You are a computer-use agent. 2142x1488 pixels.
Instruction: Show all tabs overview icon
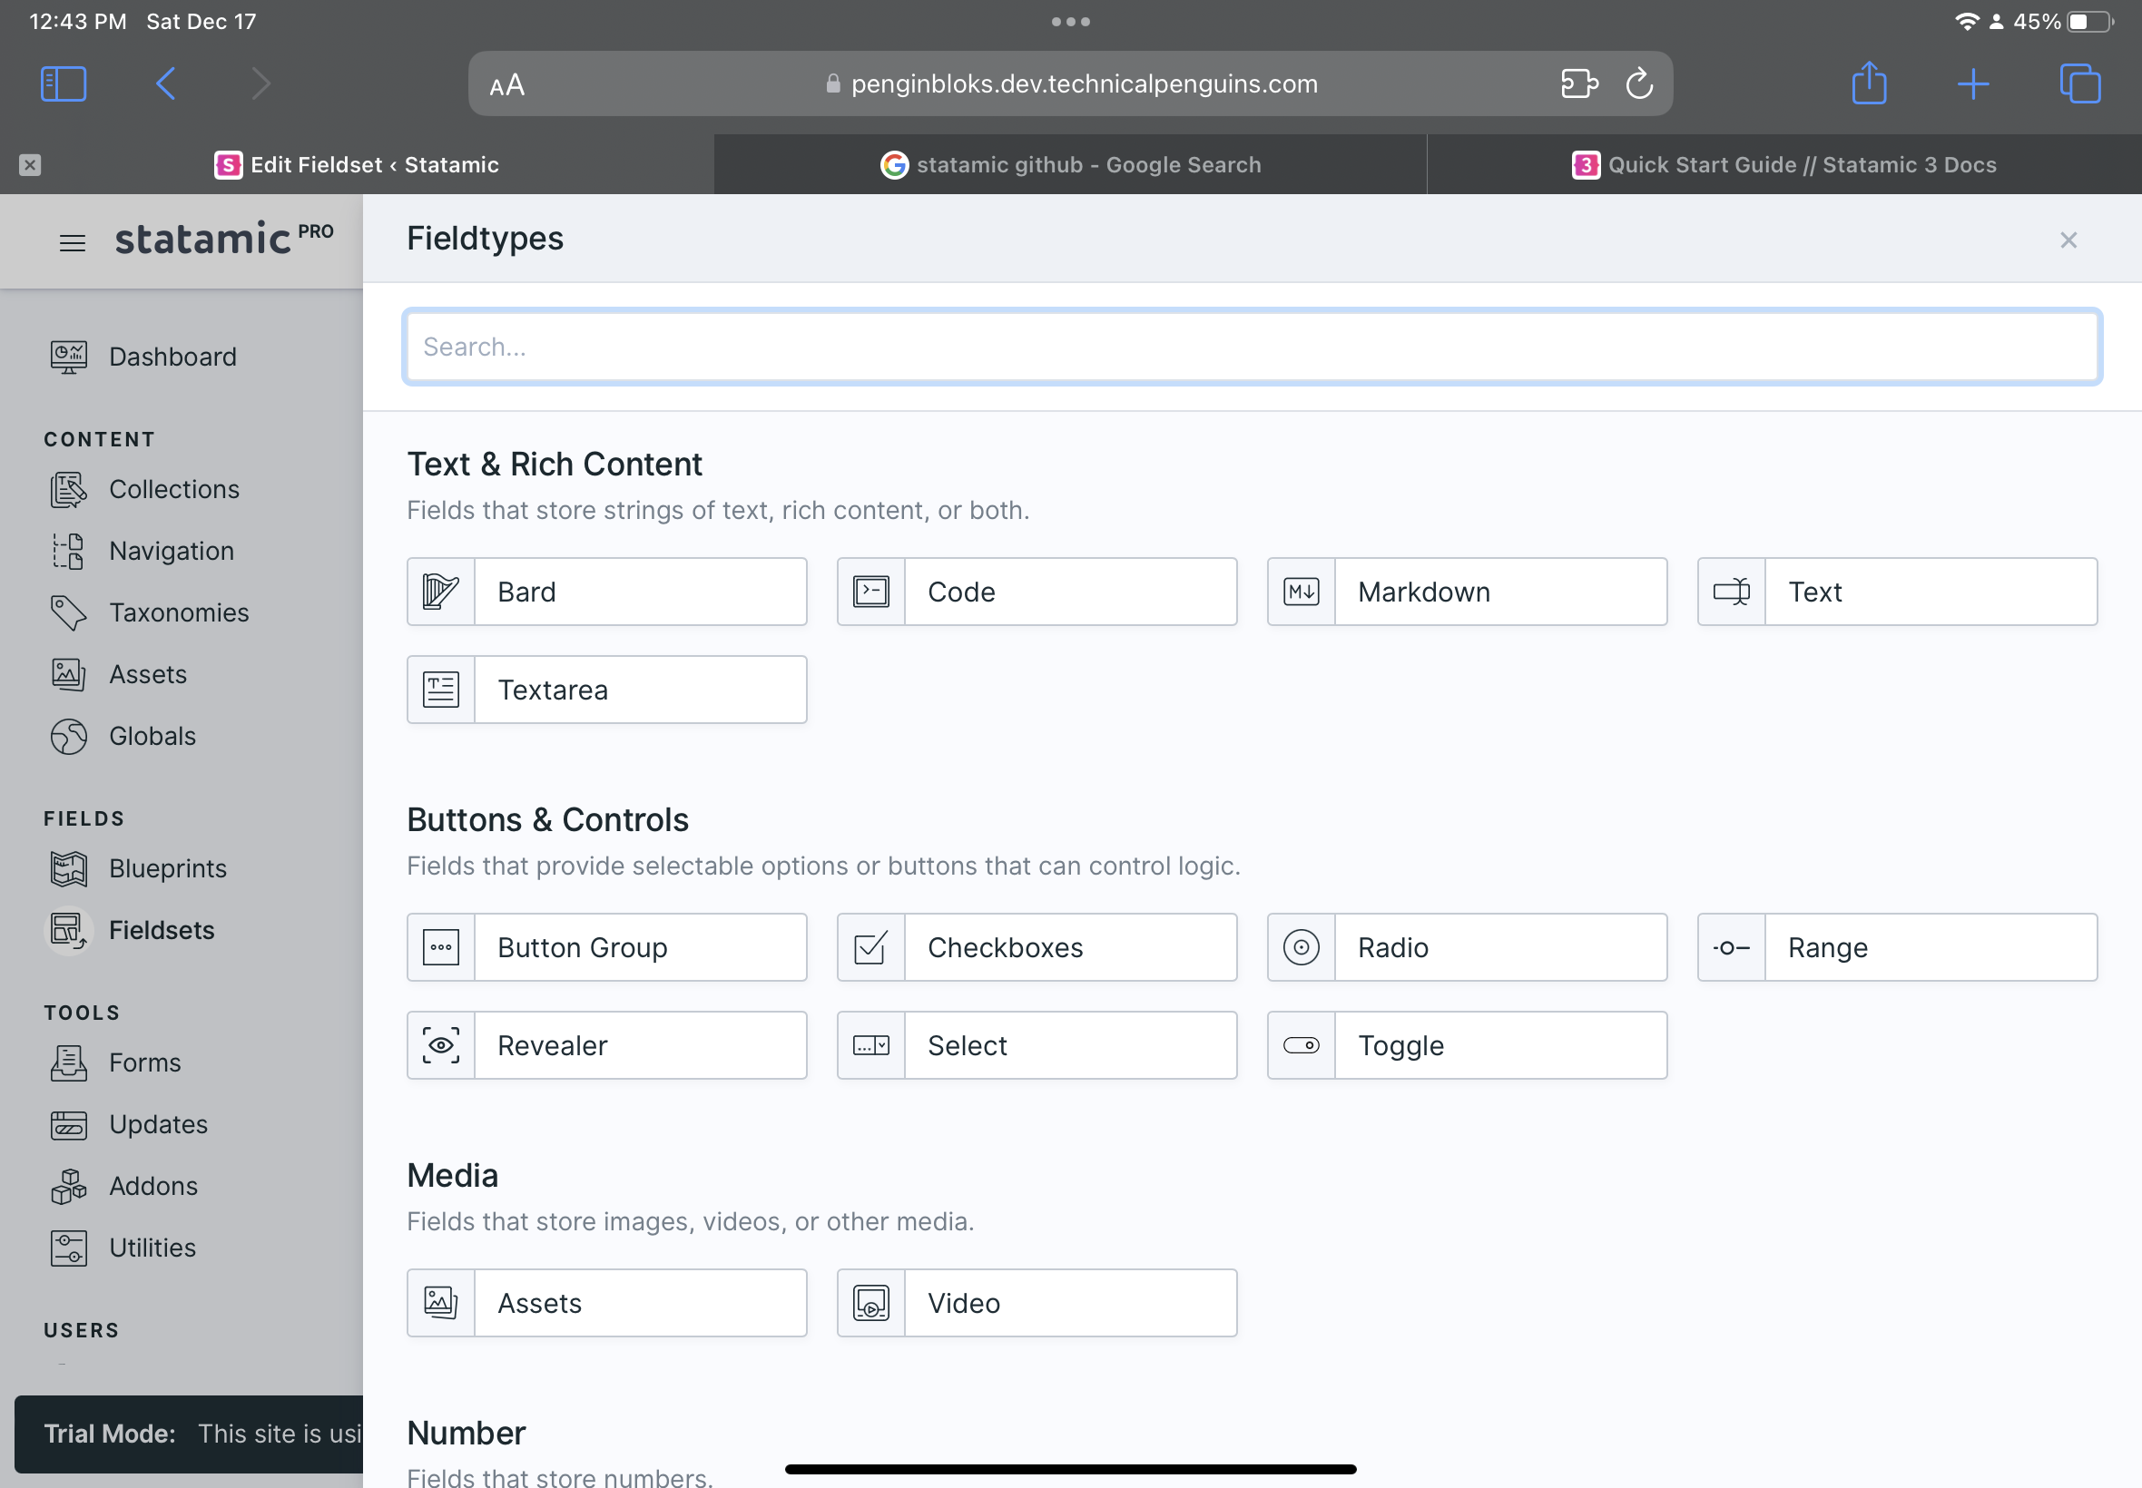(2079, 83)
